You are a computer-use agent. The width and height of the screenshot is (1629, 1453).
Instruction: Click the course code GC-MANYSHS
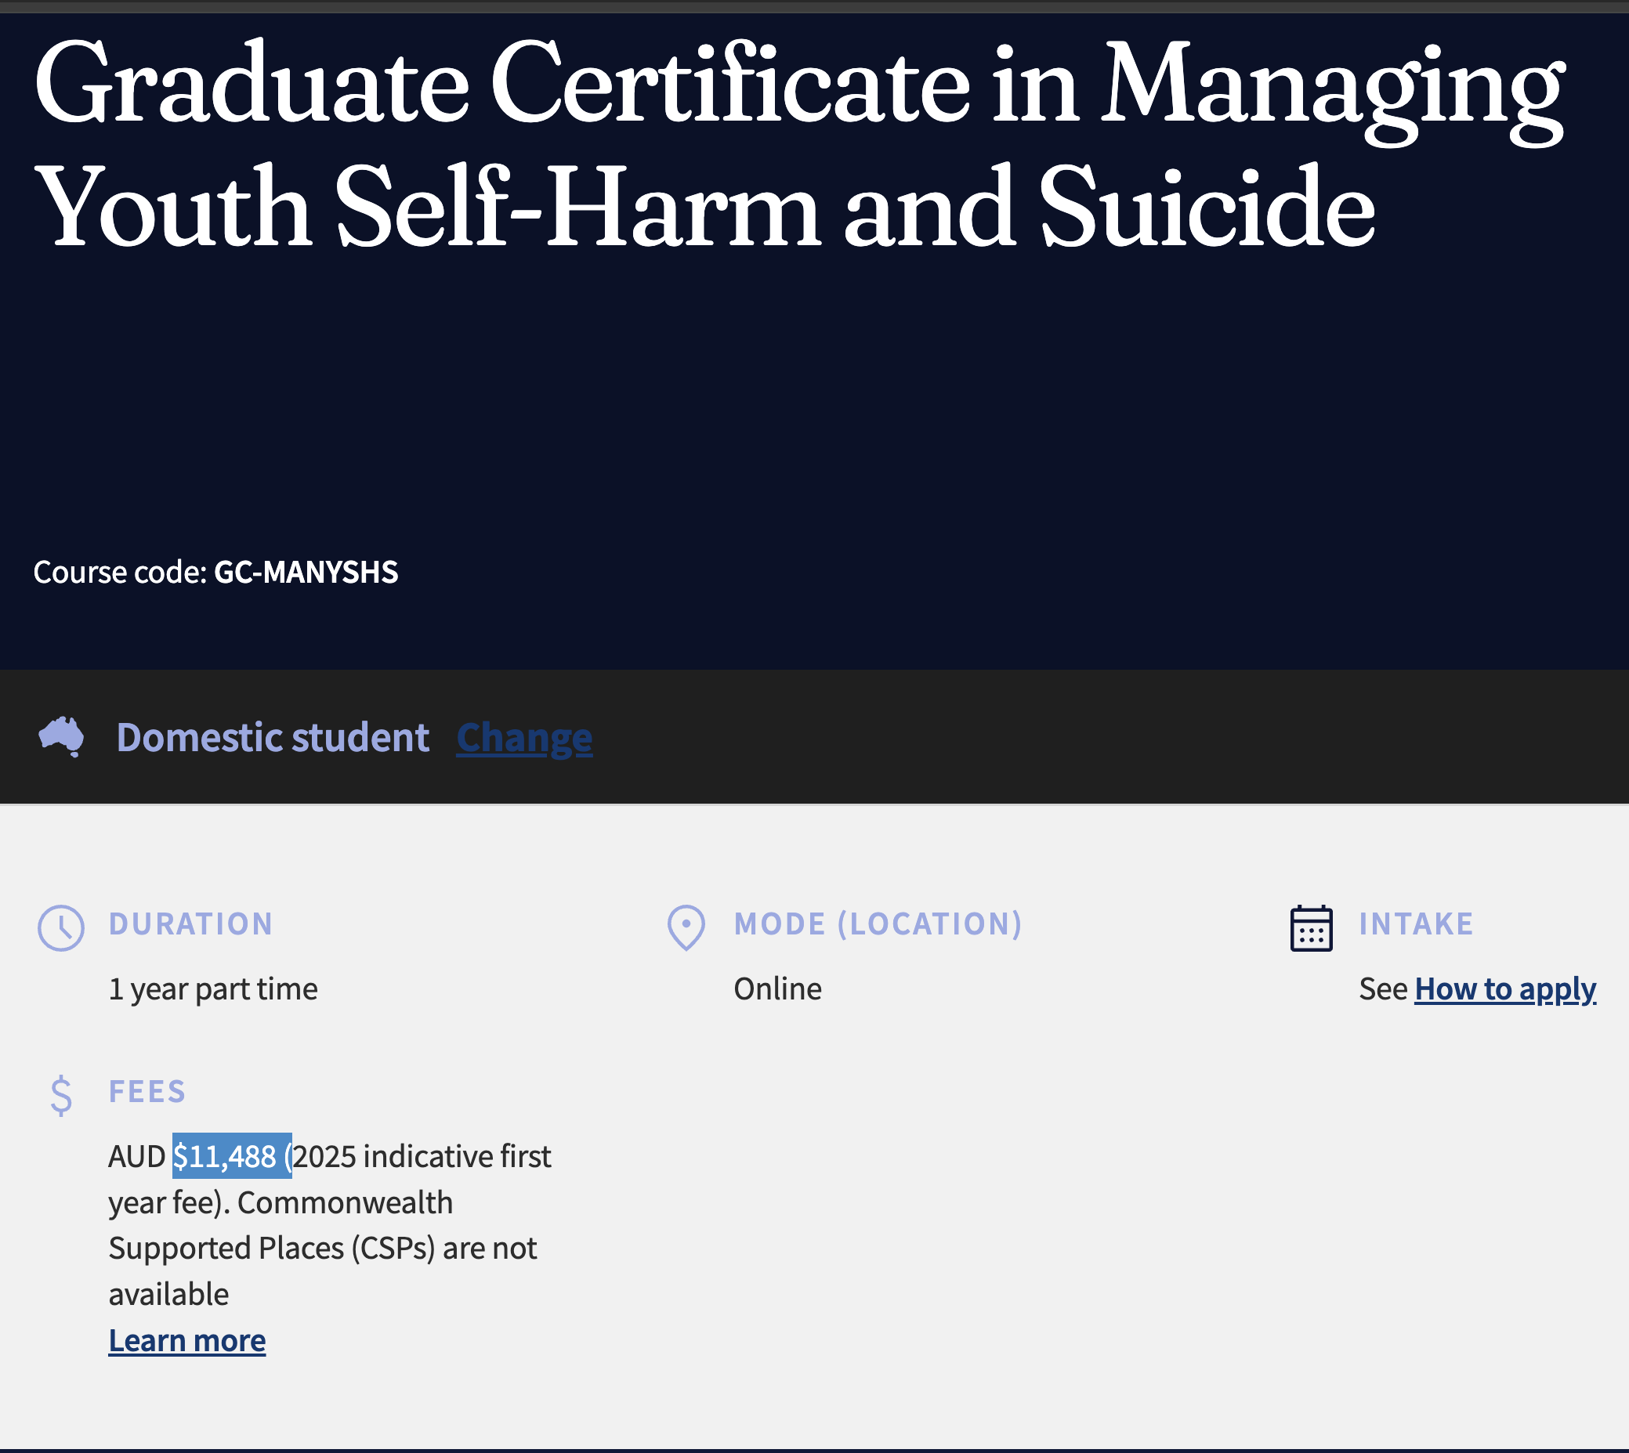tap(306, 573)
